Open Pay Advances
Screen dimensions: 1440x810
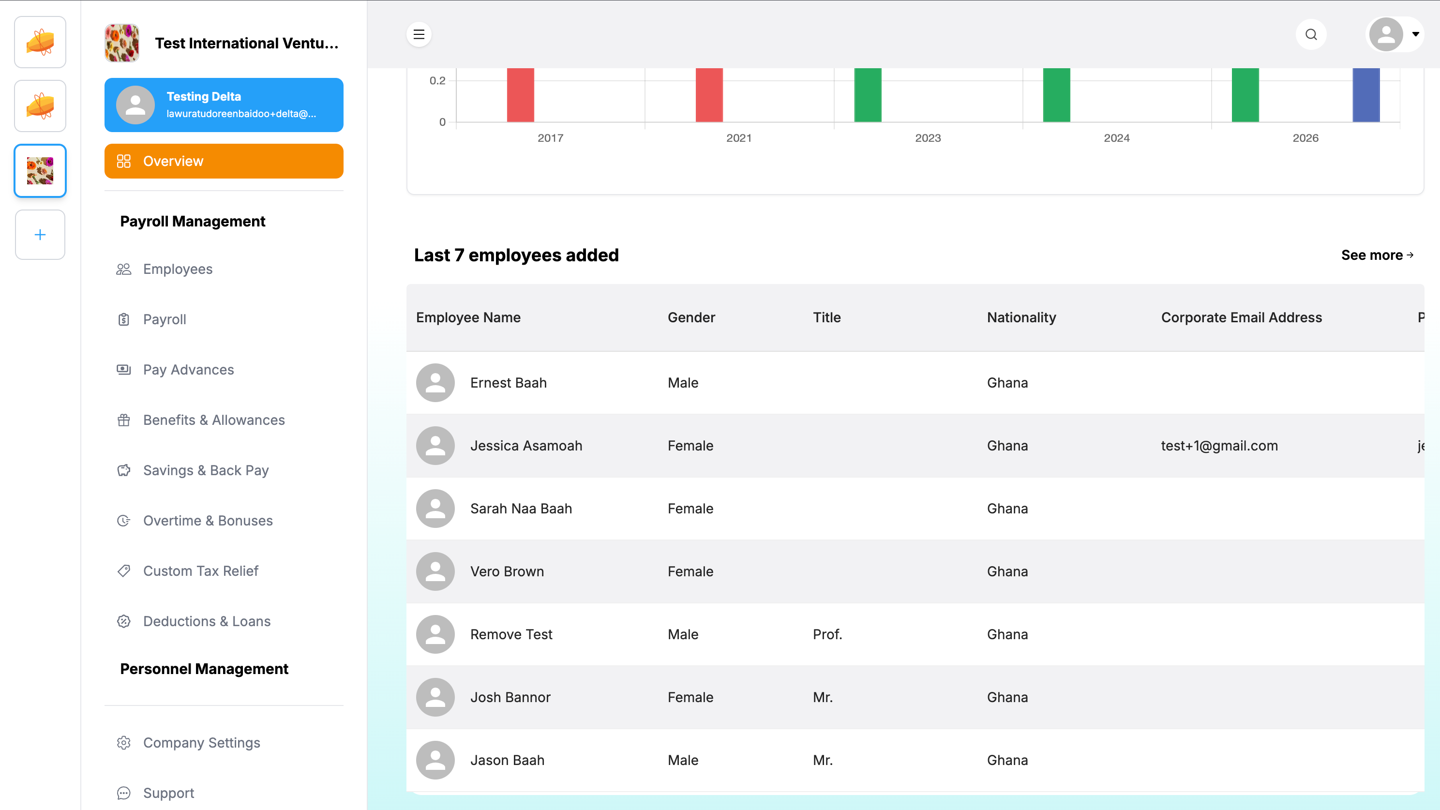188,370
